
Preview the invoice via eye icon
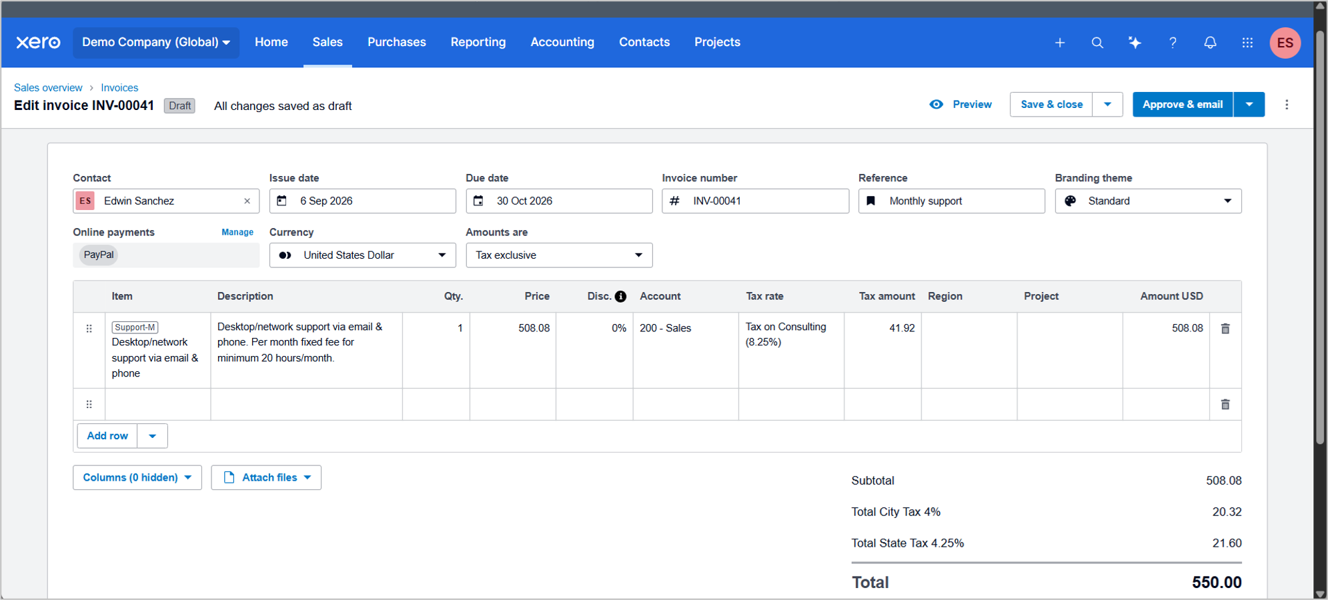tap(936, 105)
